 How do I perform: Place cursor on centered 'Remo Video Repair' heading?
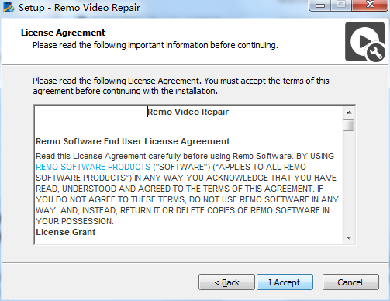188,112
